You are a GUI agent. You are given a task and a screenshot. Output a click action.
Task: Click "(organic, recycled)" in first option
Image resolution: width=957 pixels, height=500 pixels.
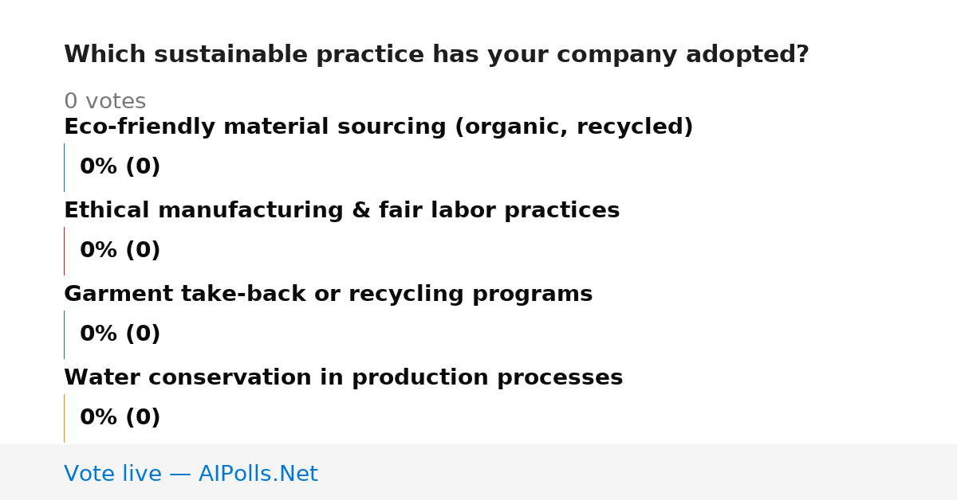(x=573, y=127)
